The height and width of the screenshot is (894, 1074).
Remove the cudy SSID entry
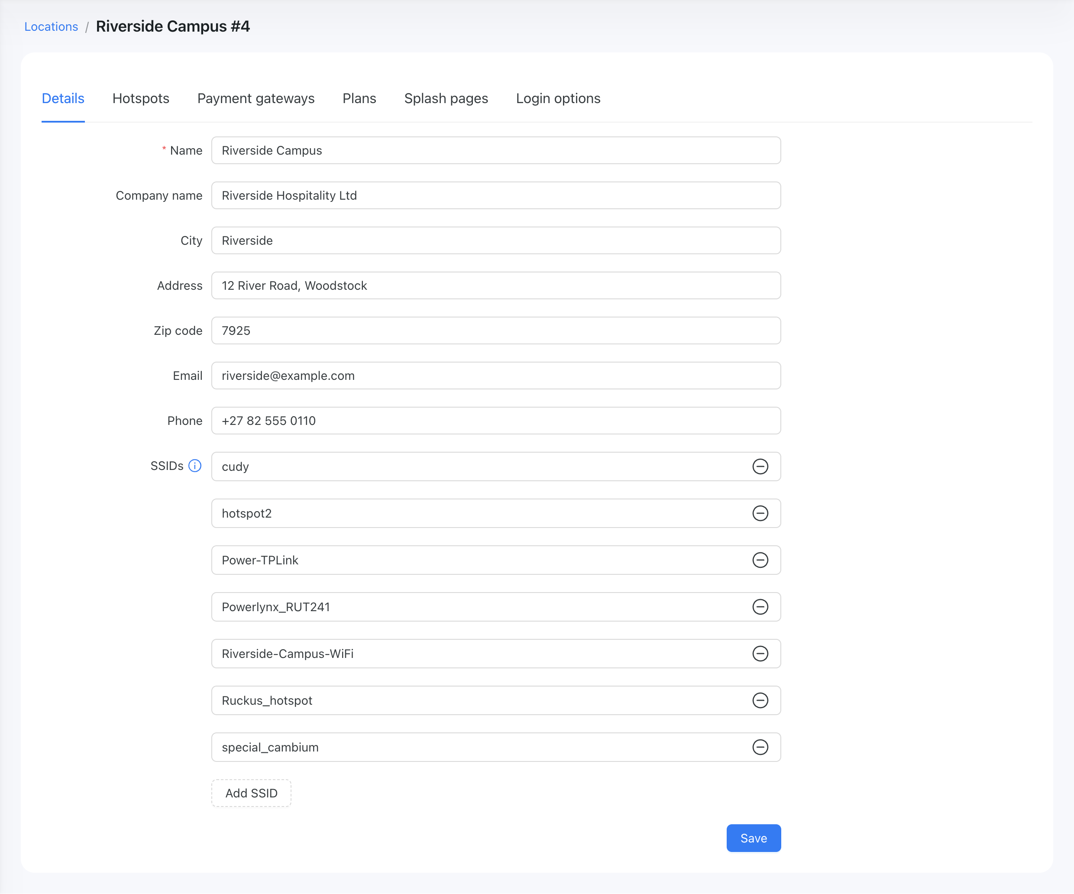pos(760,466)
